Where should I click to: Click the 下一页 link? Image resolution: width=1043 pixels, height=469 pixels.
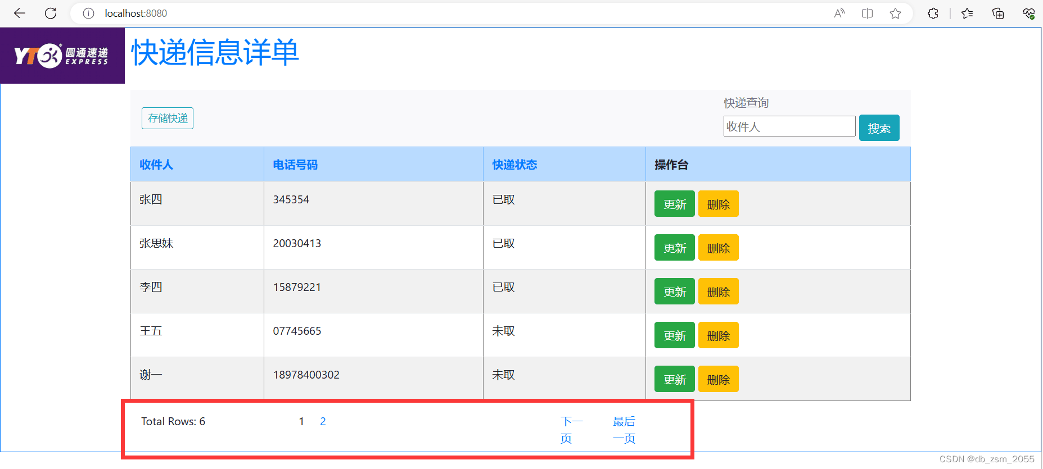coord(571,430)
